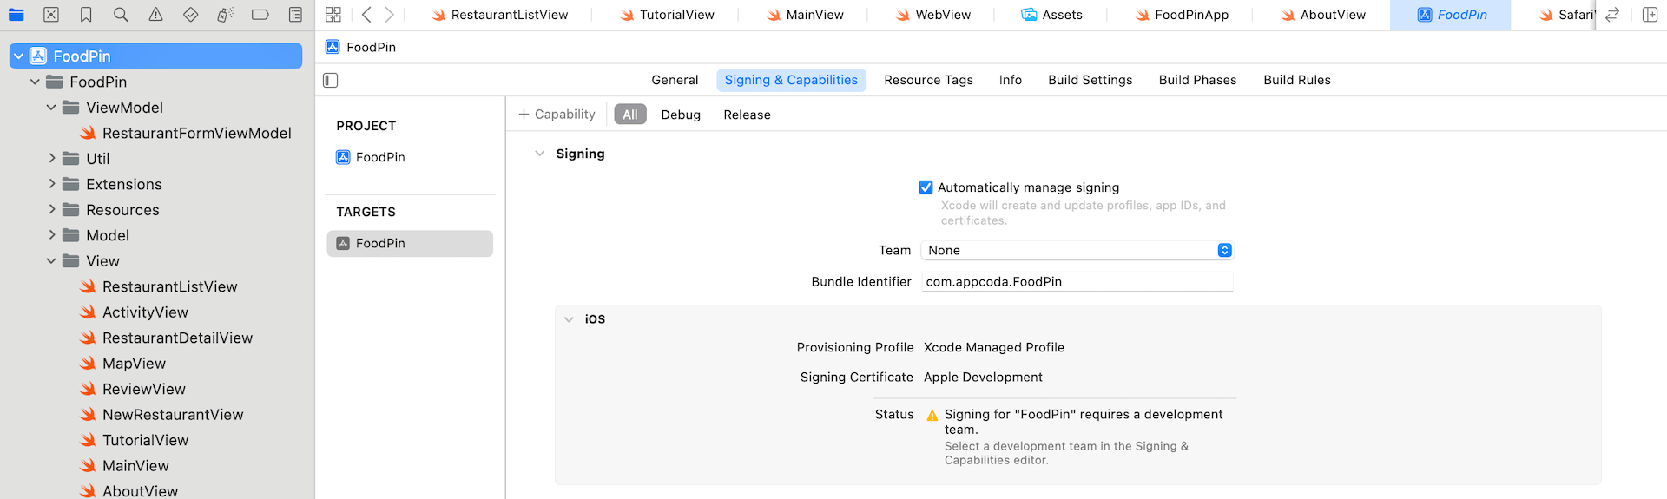The image size is (1667, 499).
Task: Expand the Util folder
Action: 52,159
